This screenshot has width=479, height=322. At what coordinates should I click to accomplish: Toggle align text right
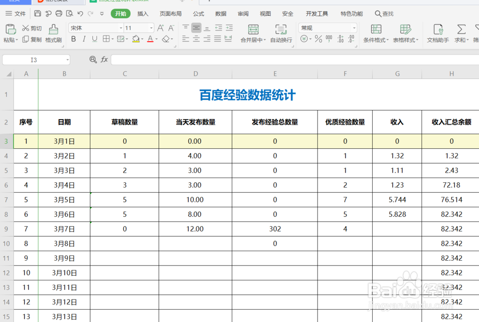[x=207, y=39]
